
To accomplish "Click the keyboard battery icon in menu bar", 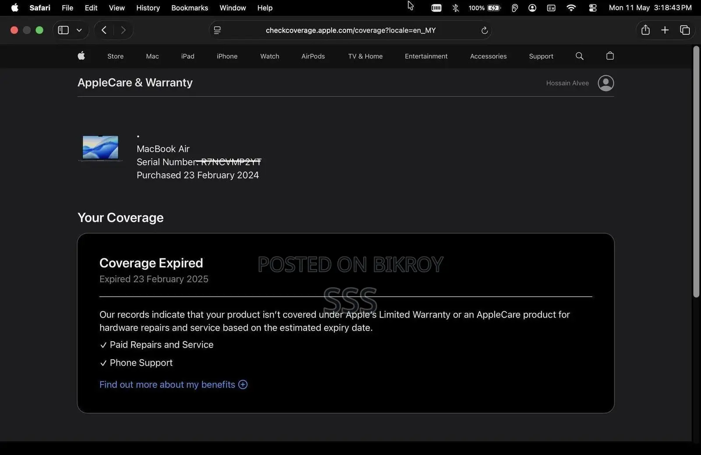I will click(x=436, y=8).
